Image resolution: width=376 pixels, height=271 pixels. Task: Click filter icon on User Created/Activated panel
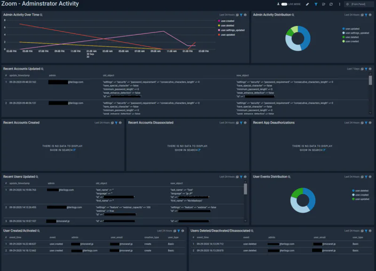tap(179, 231)
